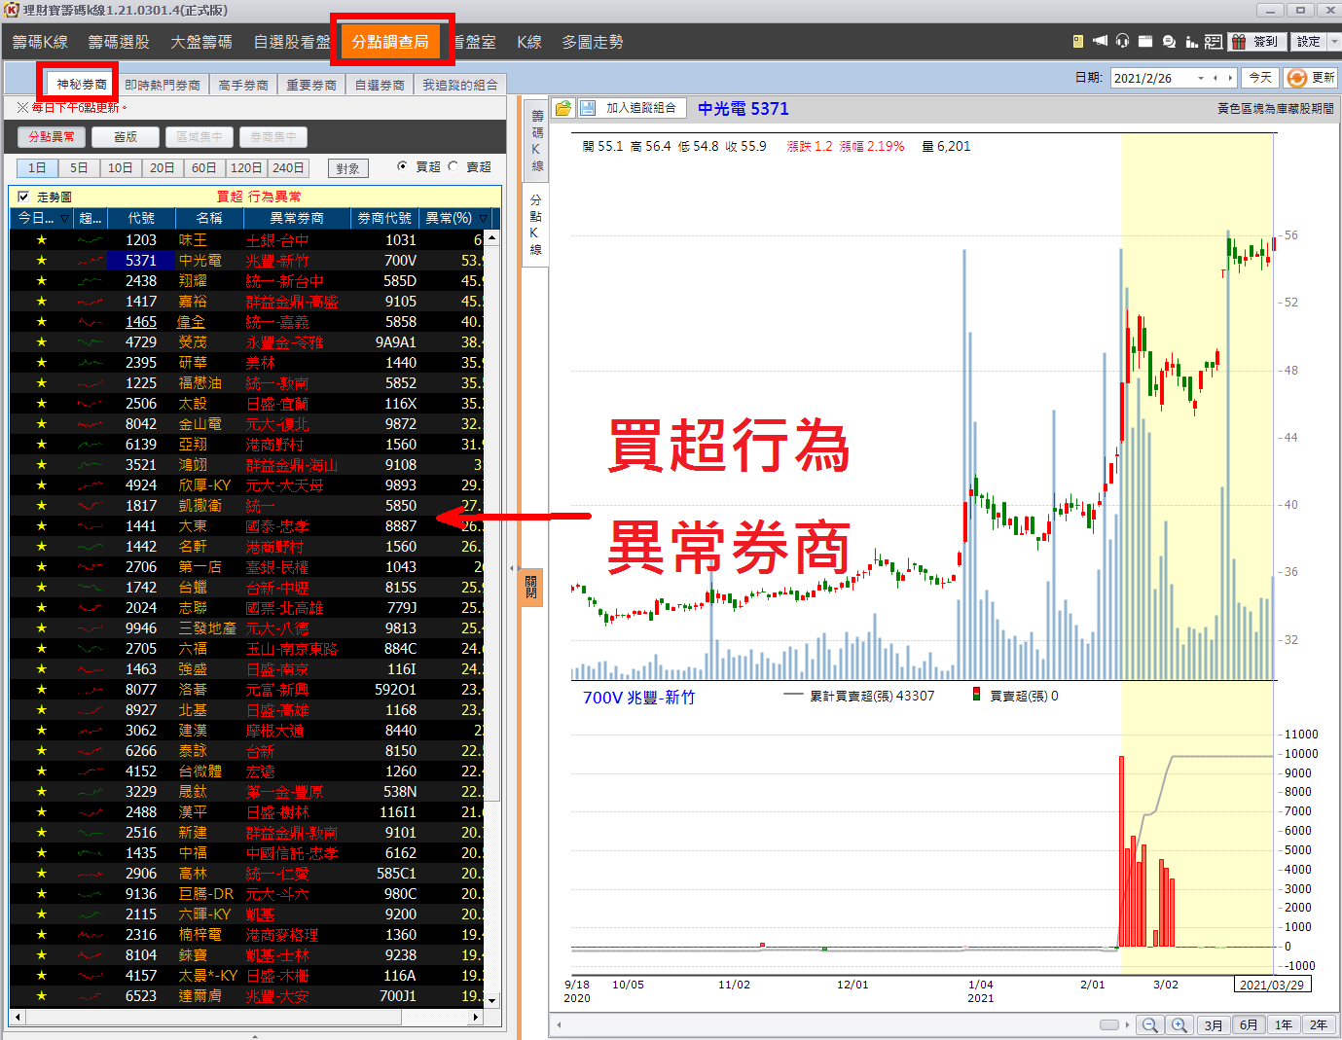Set the chart range to 3月
Viewport: 1342px width, 1040px height.
coord(1214,1025)
